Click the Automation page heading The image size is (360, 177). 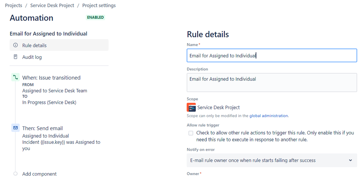(x=31, y=18)
